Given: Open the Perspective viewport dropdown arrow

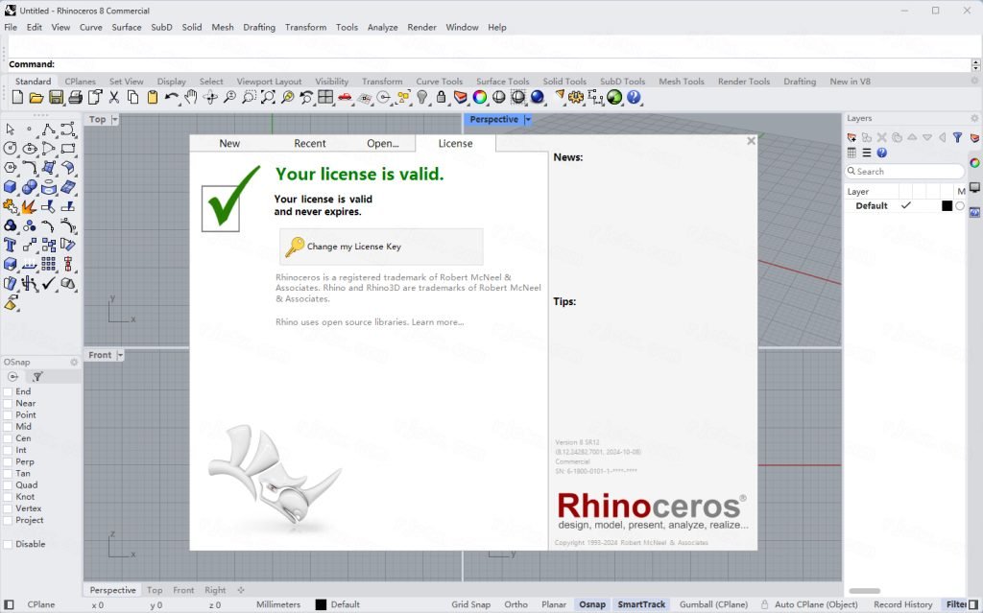Looking at the screenshot, I should coord(528,119).
